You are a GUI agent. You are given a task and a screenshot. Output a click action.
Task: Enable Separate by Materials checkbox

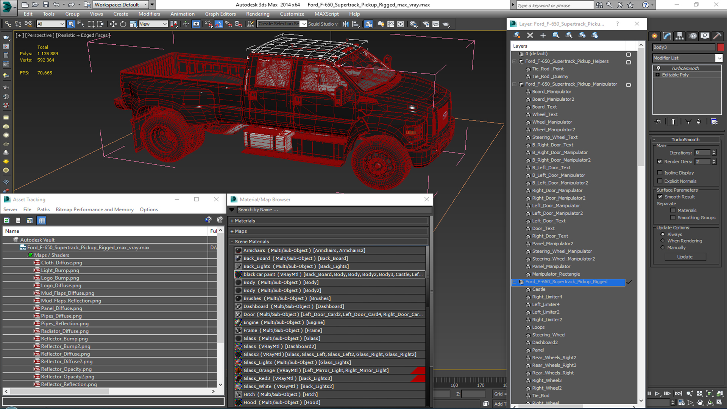673,210
